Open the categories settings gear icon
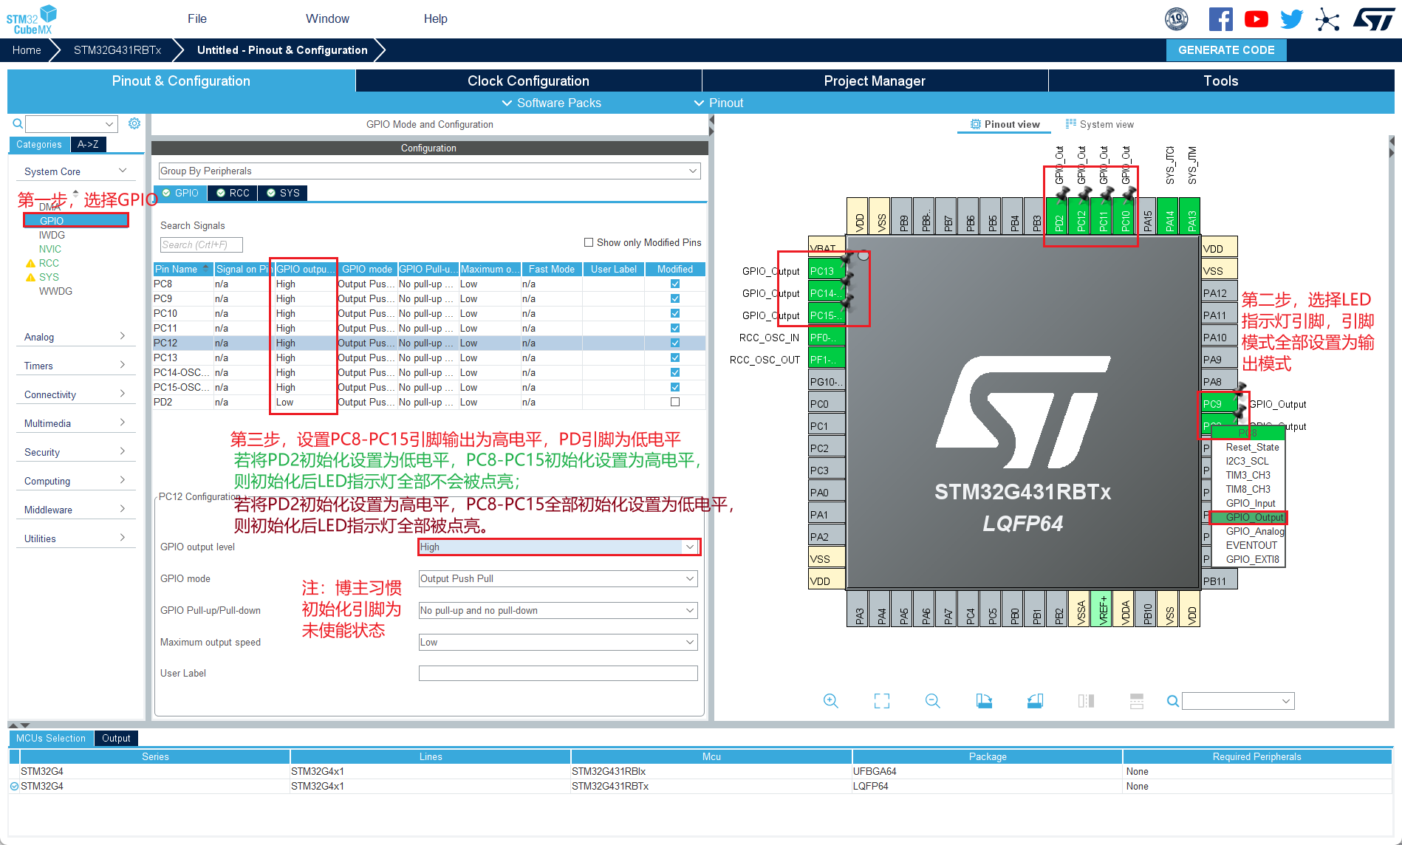Image resolution: width=1402 pixels, height=845 pixels. tap(134, 123)
